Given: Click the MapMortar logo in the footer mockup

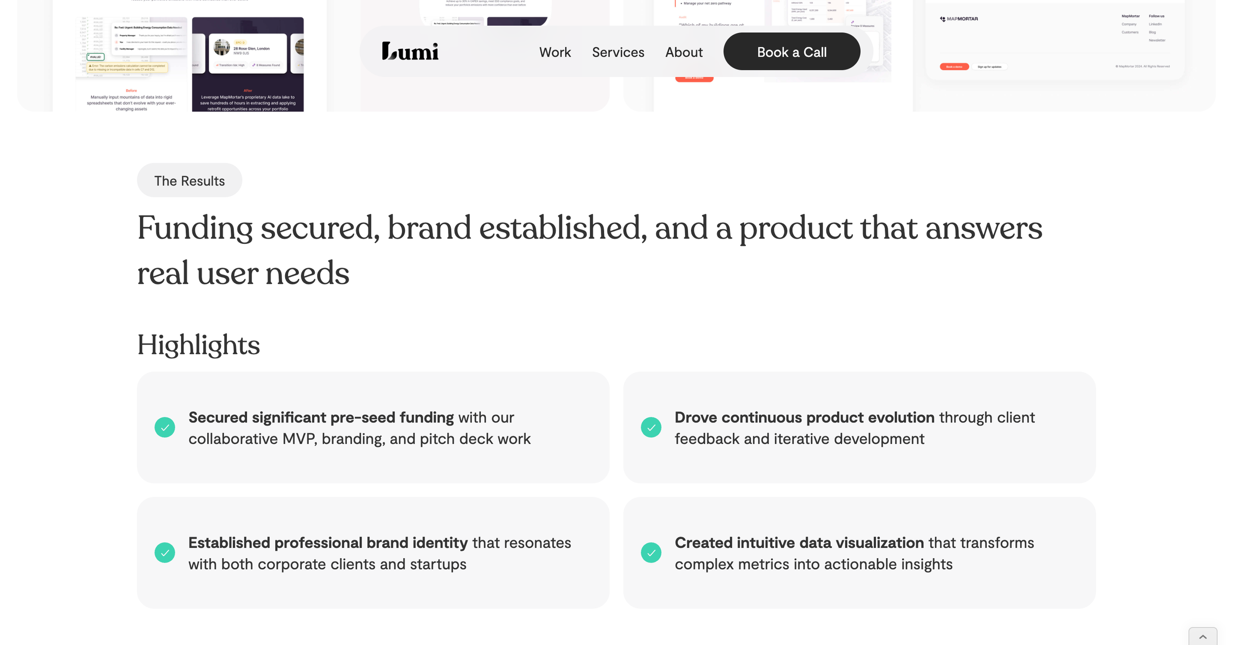Looking at the screenshot, I should [x=958, y=19].
